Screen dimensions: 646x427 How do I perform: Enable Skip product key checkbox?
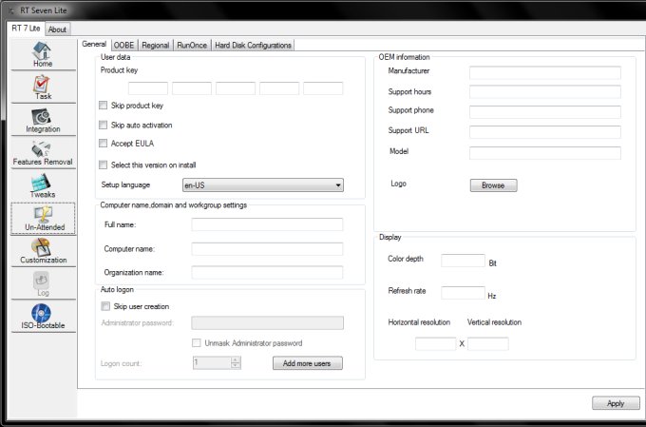tap(104, 105)
